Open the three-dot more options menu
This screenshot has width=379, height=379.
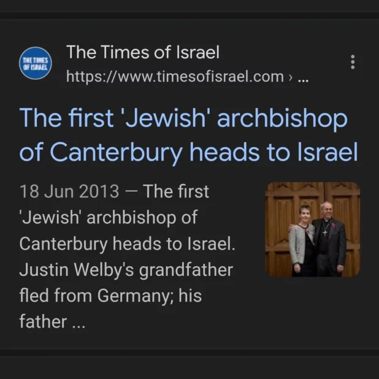tap(352, 62)
